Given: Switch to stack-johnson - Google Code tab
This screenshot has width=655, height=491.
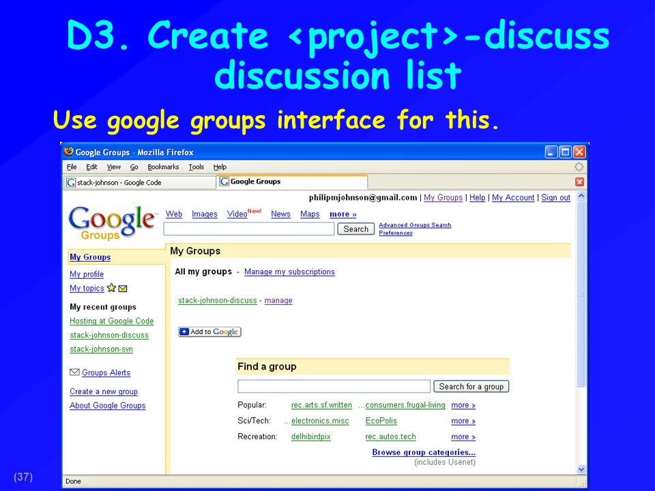Looking at the screenshot, I should click(x=139, y=183).
